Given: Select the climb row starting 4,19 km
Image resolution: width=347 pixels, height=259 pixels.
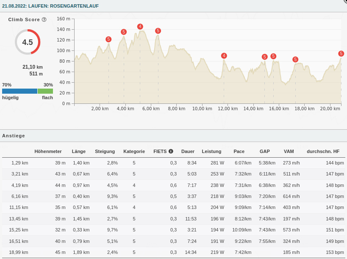Looking at the screenshot, I should tap(174, 185).
